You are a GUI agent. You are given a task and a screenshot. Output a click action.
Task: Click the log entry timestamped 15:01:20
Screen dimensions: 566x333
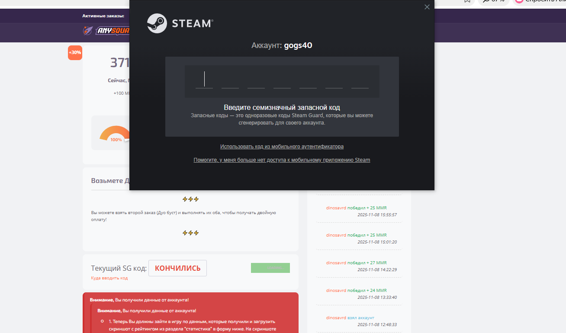[359, 238]
